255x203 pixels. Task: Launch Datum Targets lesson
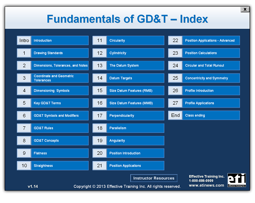coord(128,78)
